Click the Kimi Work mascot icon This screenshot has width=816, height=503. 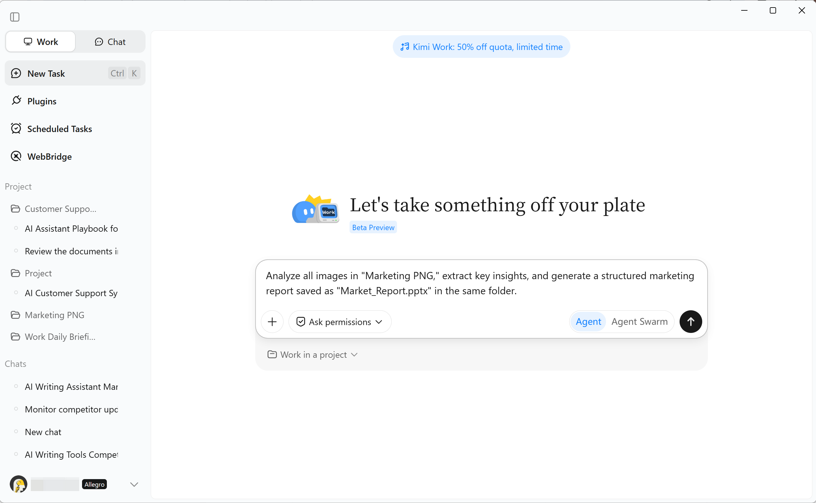click(315, 209)
